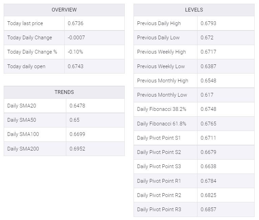The height and width of the screenshot is (220, 259).
Task: Click the Today daily open value 0.6743
Action: 75,66
